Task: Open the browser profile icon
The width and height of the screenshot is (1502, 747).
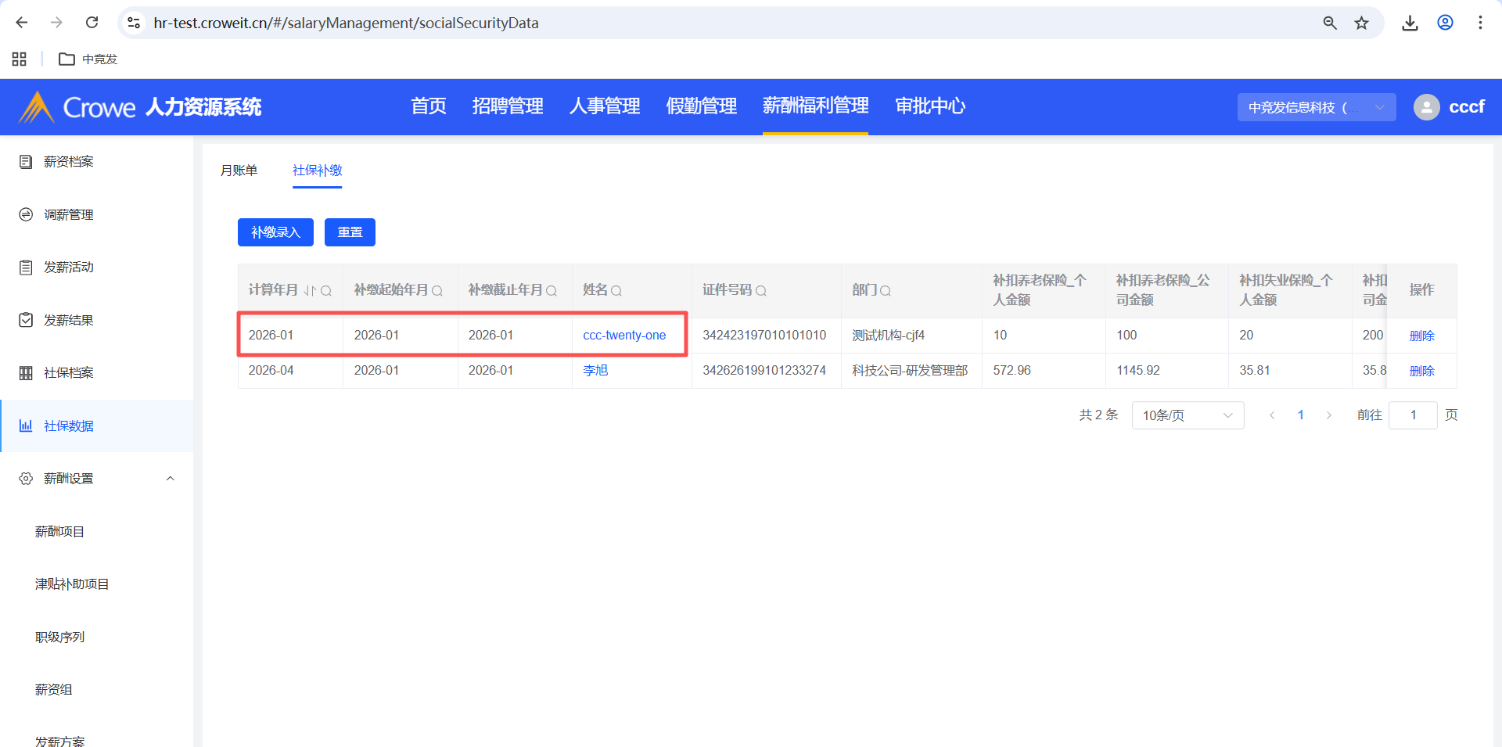Action: click(x=1445, y=23)
